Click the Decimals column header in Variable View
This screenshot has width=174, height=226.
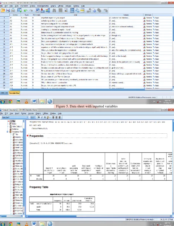36,15
